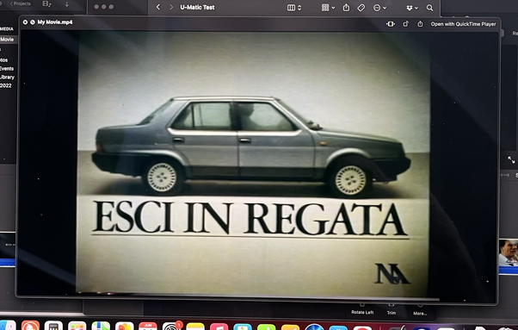Go forward in the U-Matic Test Finder window
518x330 pixels.
pos(171,7)
